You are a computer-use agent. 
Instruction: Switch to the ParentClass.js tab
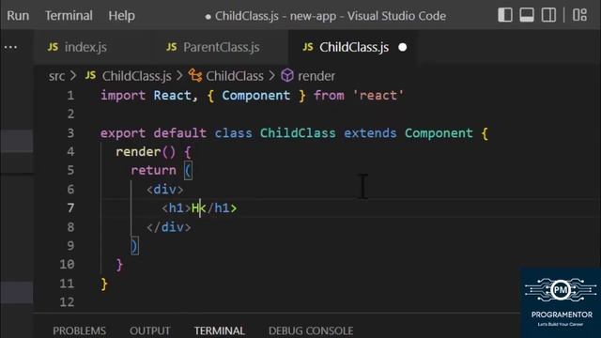213,47
